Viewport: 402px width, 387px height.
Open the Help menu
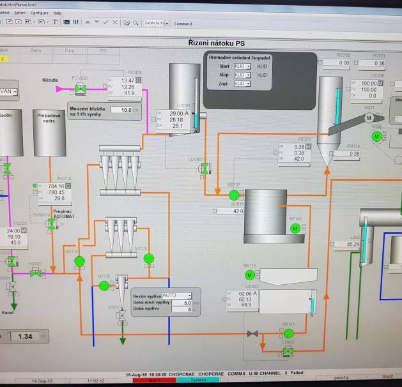click(58, 13)
